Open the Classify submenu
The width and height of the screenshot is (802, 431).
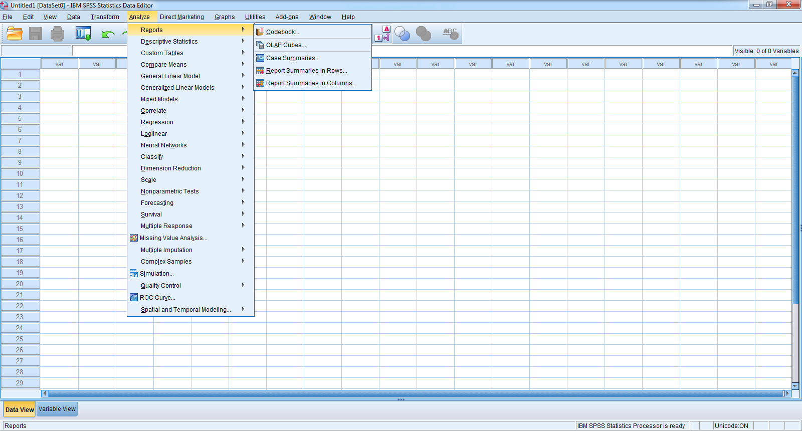coord(190,157)
